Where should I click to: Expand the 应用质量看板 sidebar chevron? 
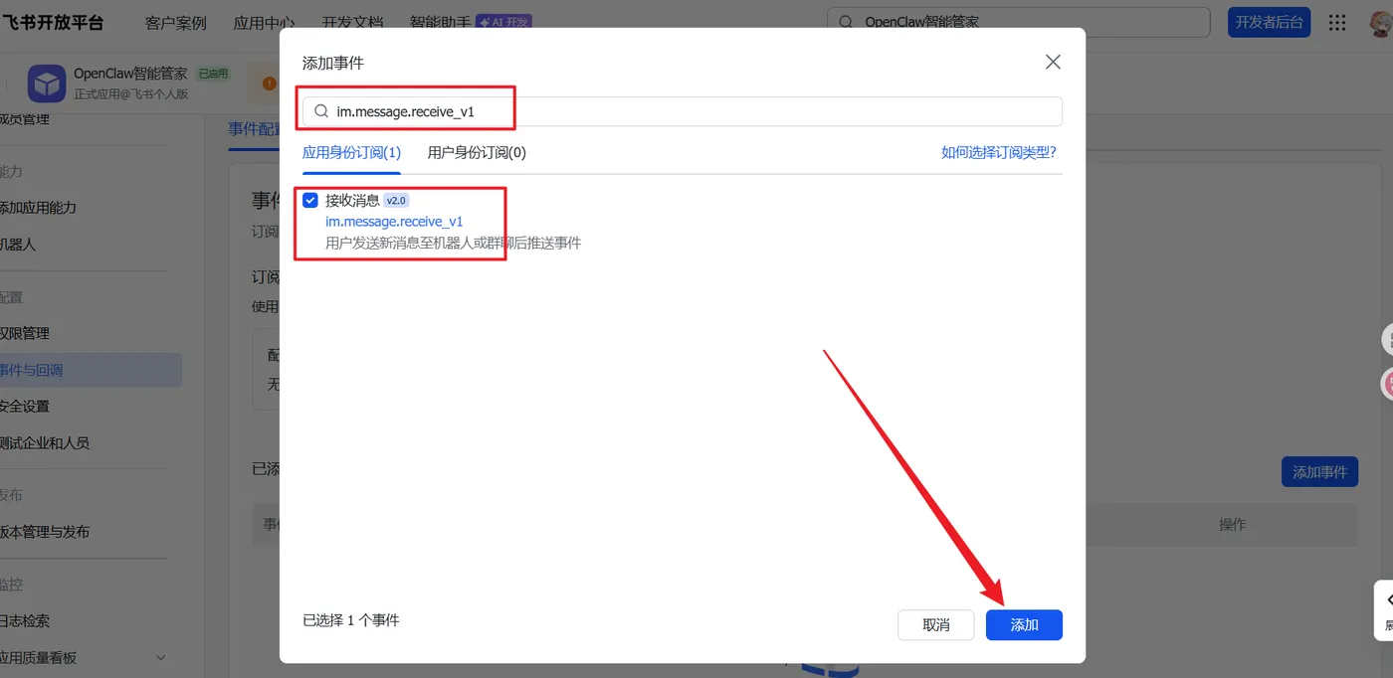pos(161,657)
